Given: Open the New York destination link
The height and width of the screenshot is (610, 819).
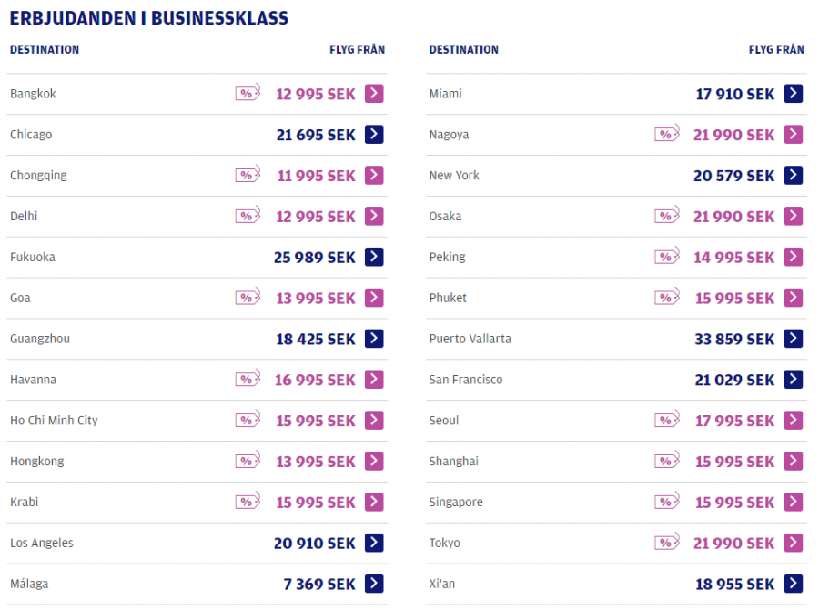Looking at the screenshot, I should (454, 175).
